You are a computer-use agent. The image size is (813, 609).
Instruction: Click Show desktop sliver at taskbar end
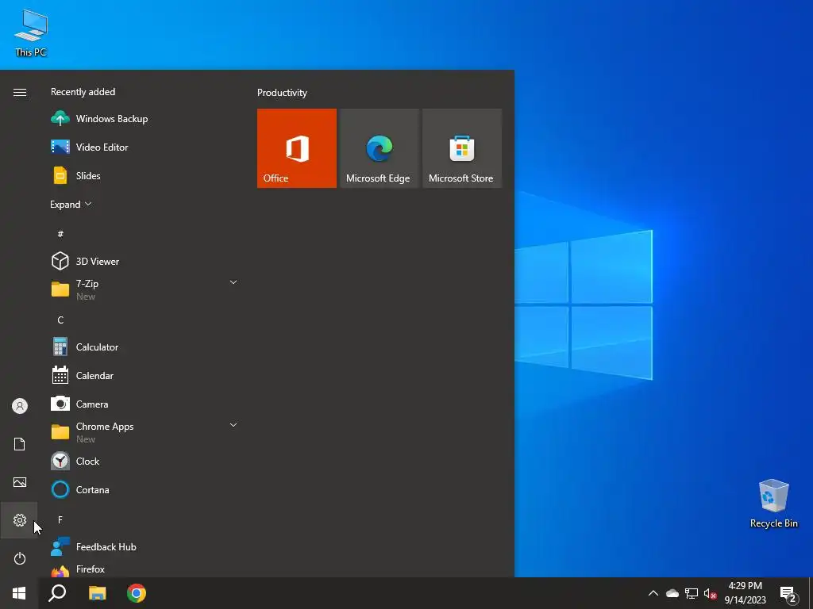point(811,593)
